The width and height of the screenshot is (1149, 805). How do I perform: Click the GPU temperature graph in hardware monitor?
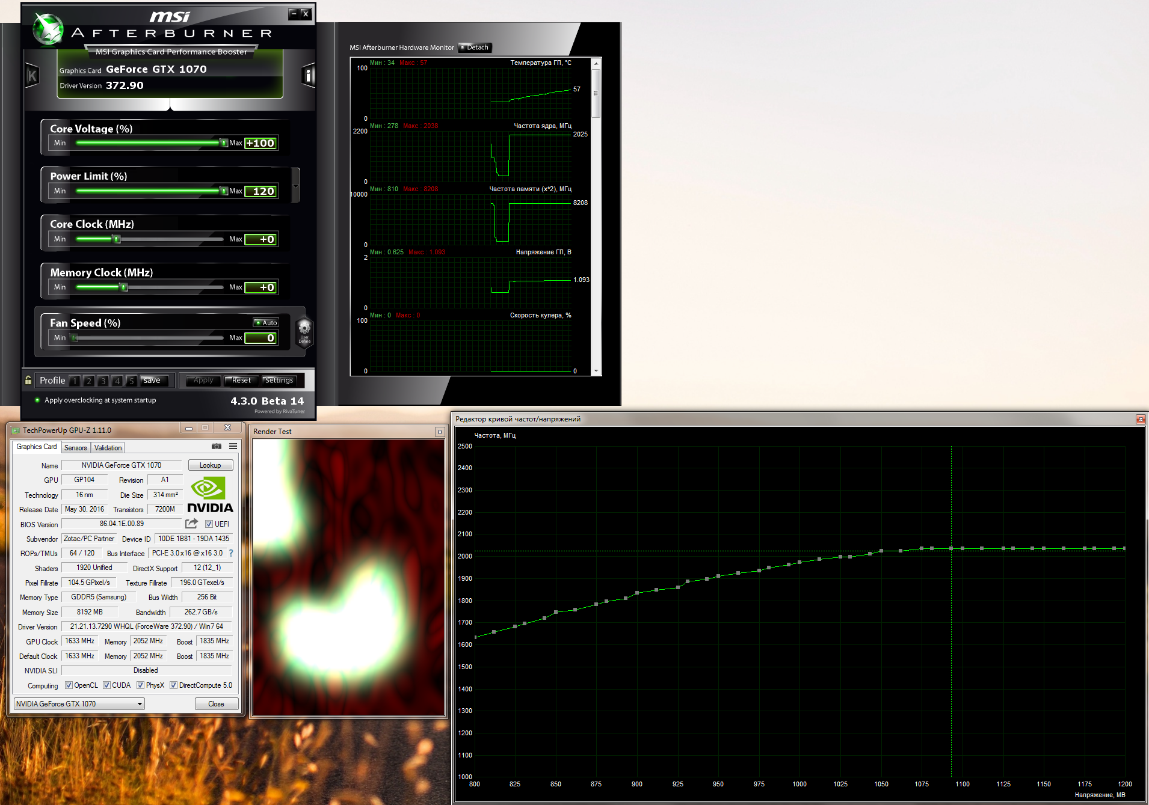pyautogui.click(x=470, y=93)
